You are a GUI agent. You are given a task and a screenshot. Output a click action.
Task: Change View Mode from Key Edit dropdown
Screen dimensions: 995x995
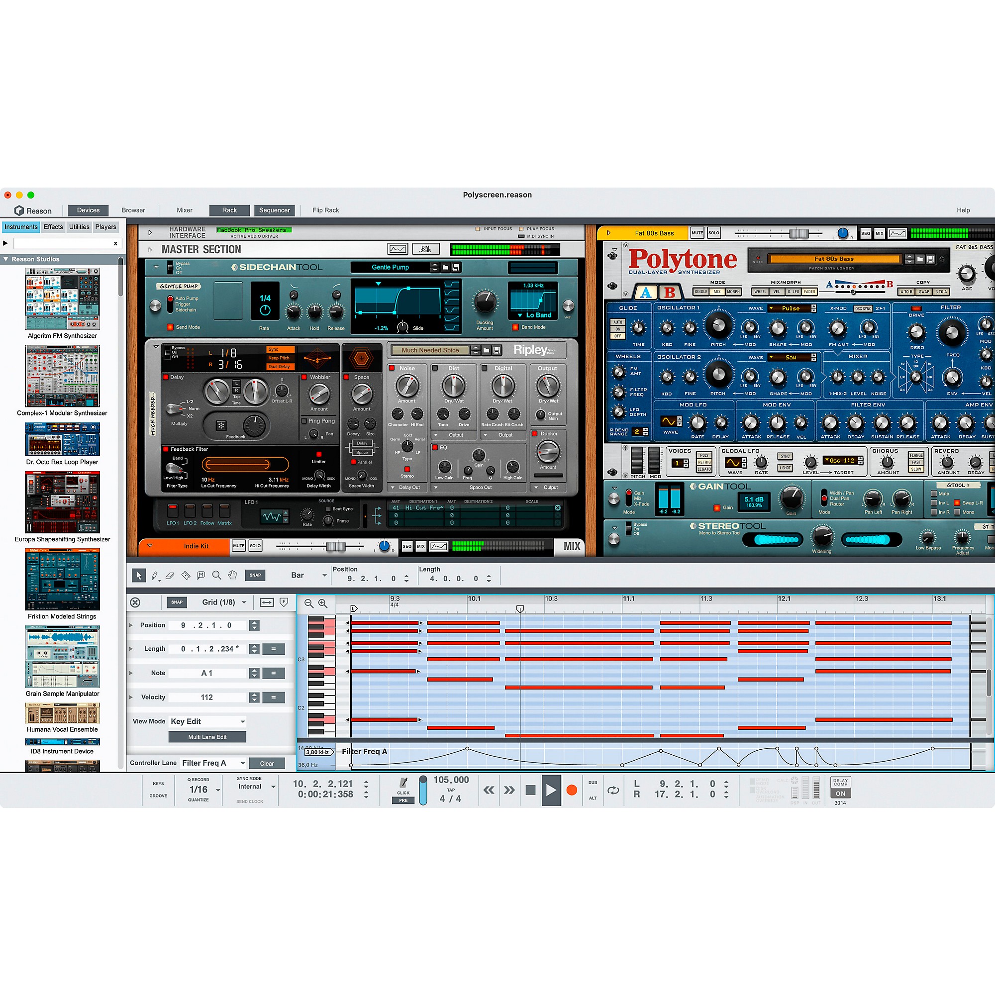[x=207, y=721]
